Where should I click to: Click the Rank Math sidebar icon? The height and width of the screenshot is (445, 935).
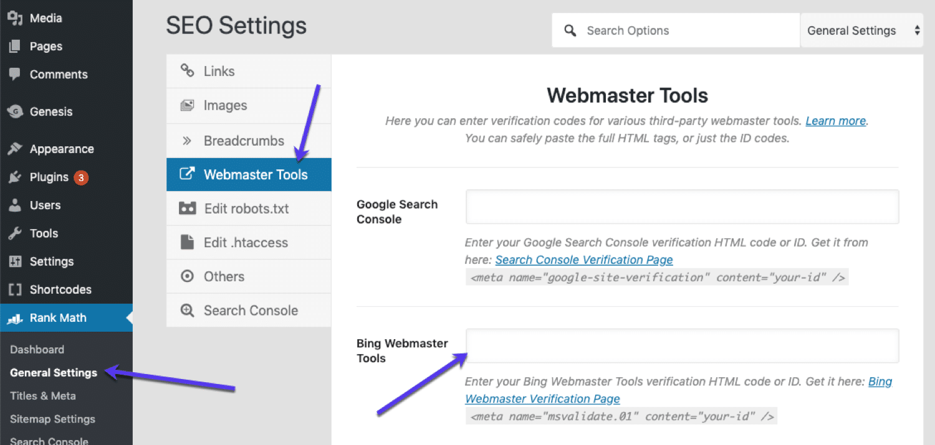tap(16, 317)
